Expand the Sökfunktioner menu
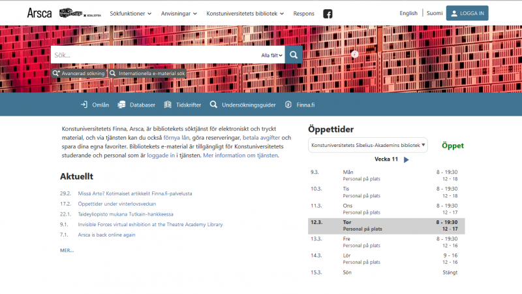 130,14
